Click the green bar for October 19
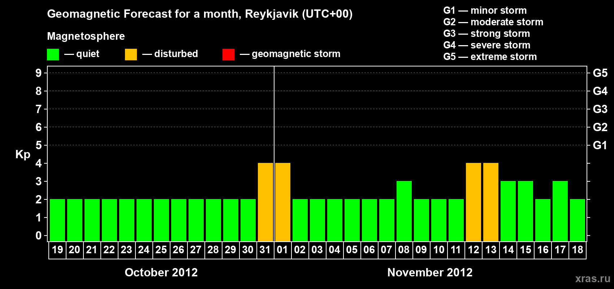This screenshot has height=289, width=614. point(57,220)
